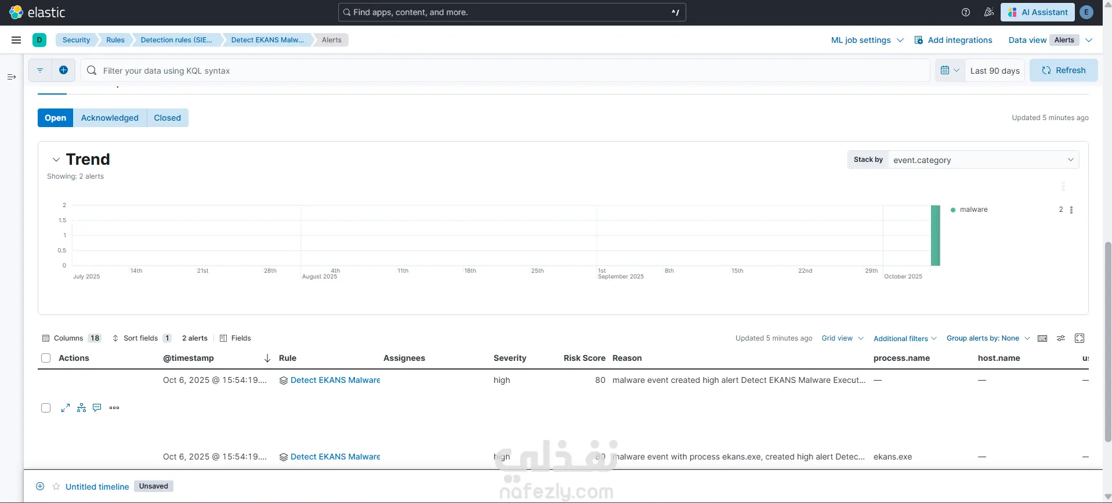Go to Detect EKANS Malware breadcrumb

point(267,40)
